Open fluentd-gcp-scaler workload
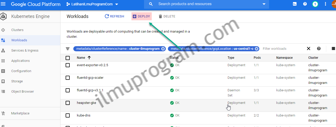Viewport: 336px width, 127px height. point(90,78)
